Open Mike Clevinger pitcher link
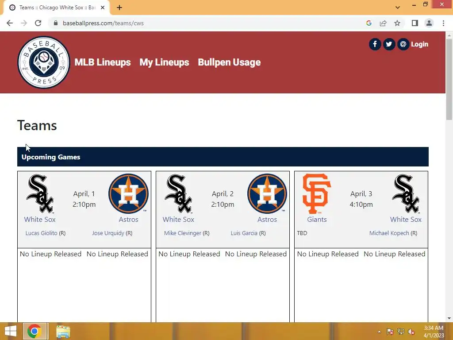Viewport: 453px width, 340px height. click(x=183, y=233)
